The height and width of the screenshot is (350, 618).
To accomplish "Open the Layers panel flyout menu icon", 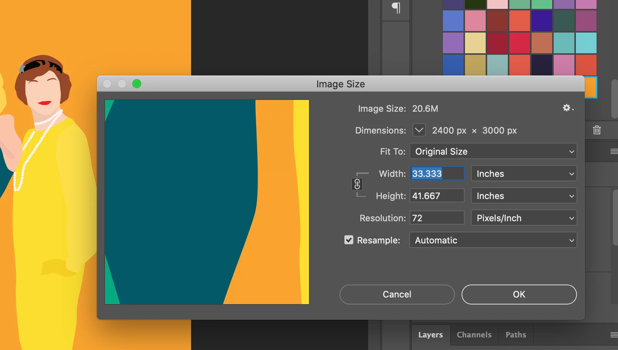I will [614, 335].
